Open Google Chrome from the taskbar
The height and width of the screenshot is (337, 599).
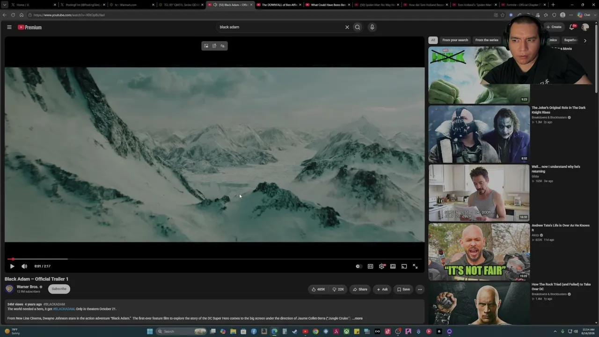pos(315,331)
